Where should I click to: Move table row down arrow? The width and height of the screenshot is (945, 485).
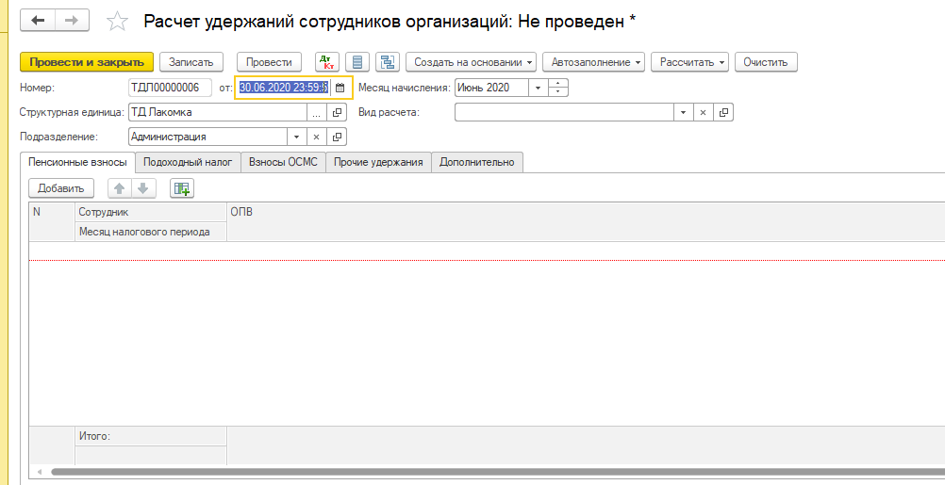142,188
